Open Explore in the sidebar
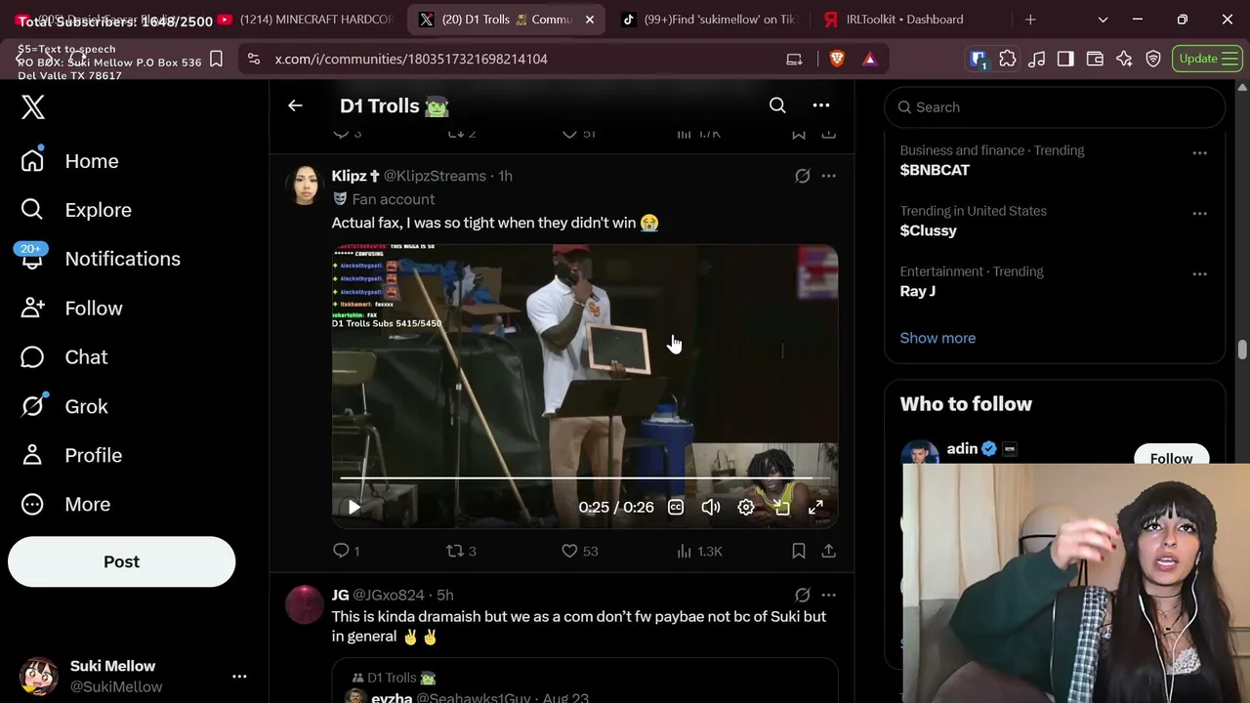Screen dimensions: 1250x703 point(76,210)
